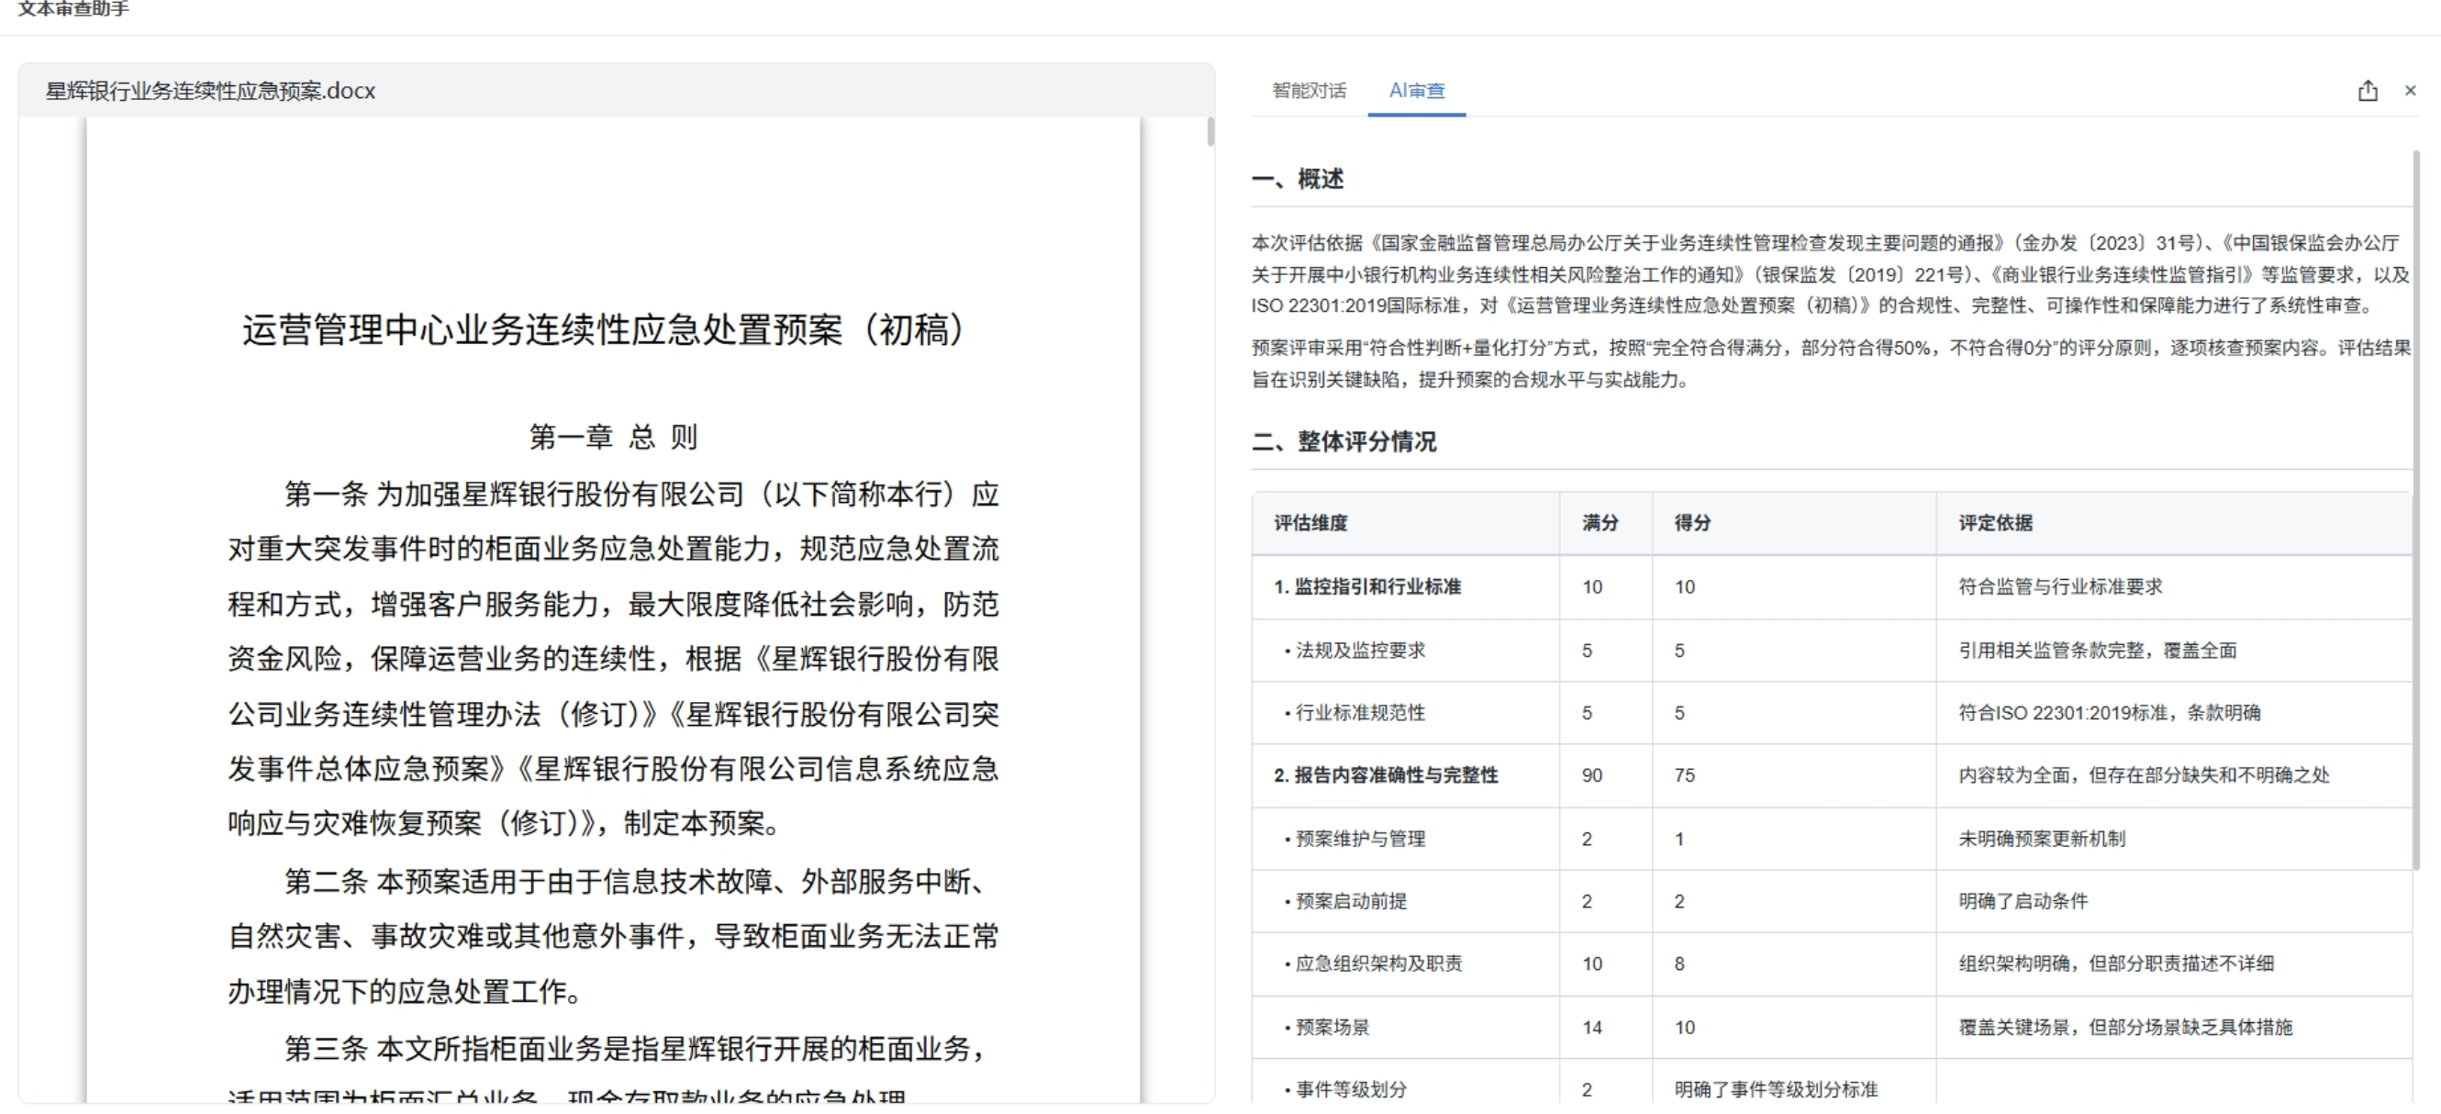Close the AI review panel
2441x1114 pixels.
point(2410,91)
